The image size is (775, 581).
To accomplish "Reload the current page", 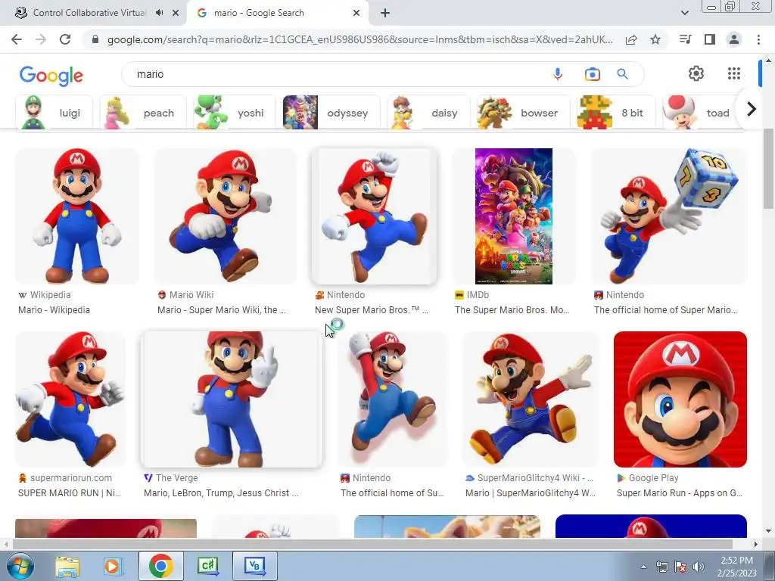I will coord(65,39).
